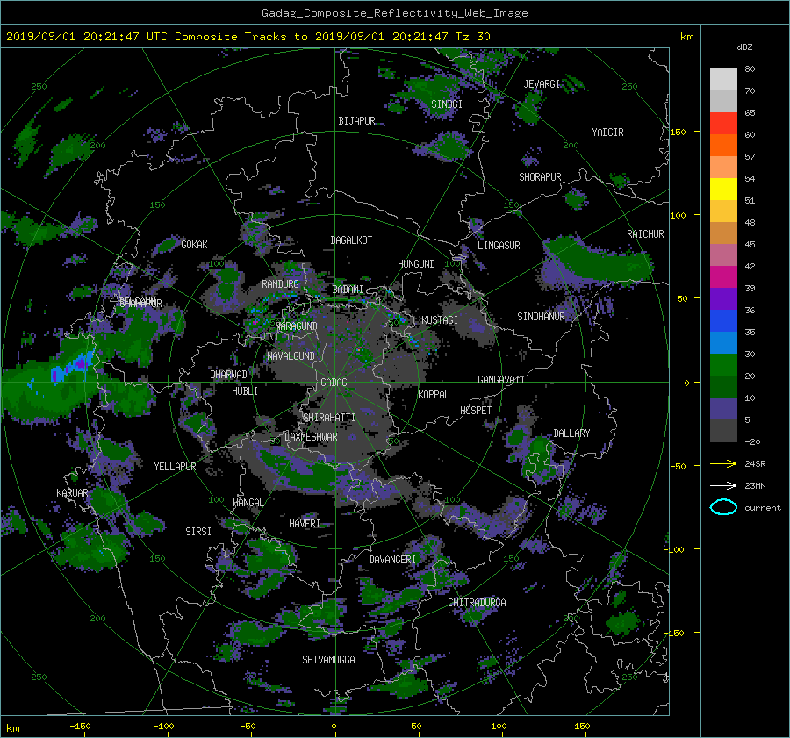Click the yellow 24SR arrow legend icon
The height and width of the screenshot is (738, 790).
pos(723,463)
